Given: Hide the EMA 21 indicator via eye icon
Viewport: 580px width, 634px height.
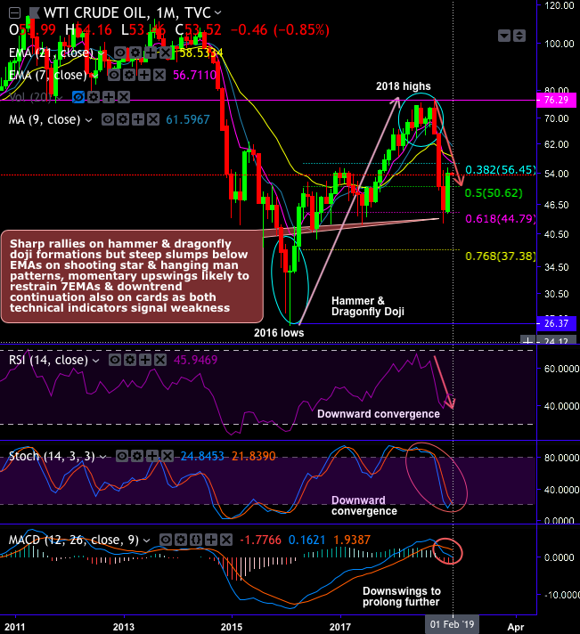Looking at the screenshot, I should 119,53.
